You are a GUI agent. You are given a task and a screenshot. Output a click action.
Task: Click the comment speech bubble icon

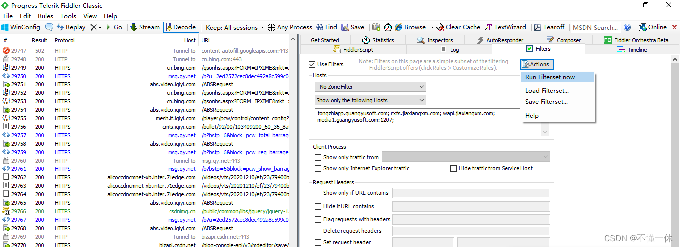coord(49,27)
